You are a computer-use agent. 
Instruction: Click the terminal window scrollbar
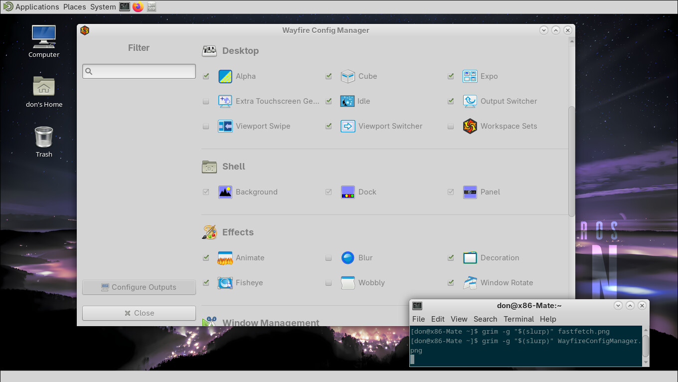click(646, 346)
